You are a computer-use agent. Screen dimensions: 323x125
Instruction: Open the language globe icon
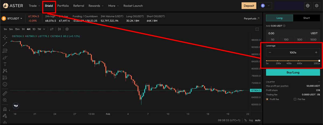pyautogui.click(x=308, y=6)
